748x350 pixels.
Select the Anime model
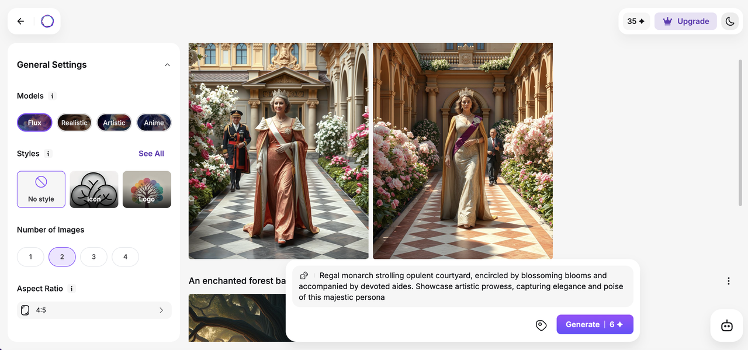pos(154,123)
